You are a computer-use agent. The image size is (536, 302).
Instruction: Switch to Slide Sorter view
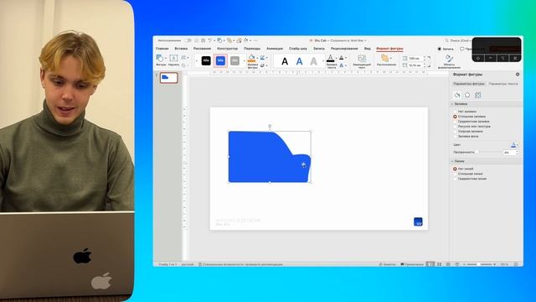[x=439, y=264]
